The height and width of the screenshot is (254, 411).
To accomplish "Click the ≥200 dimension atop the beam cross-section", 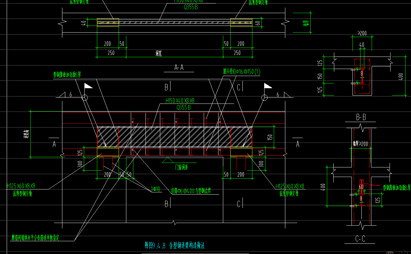I will click(x=362, y=33).
